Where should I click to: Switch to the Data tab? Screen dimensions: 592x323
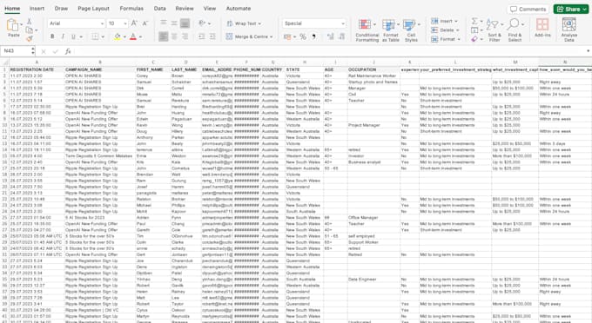[159, 9]
